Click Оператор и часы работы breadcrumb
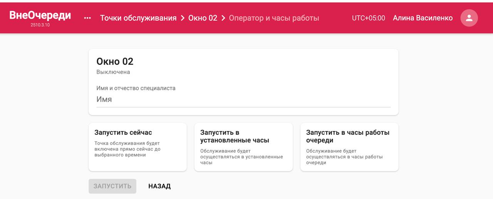This screenshot has width=493, height=199. pyautogui.click(x=274, y=18)
